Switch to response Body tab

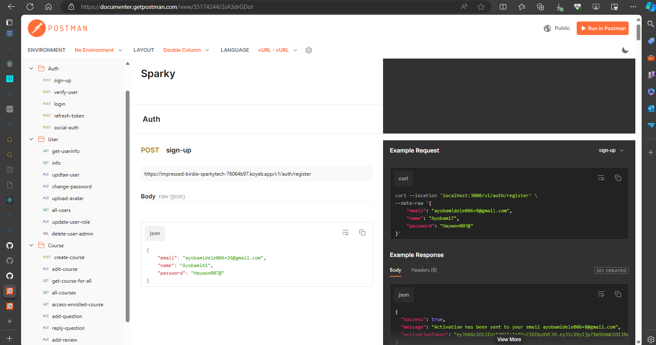(395, 270)
